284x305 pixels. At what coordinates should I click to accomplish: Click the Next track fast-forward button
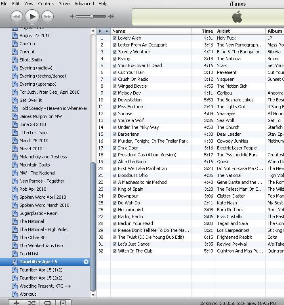47,17
